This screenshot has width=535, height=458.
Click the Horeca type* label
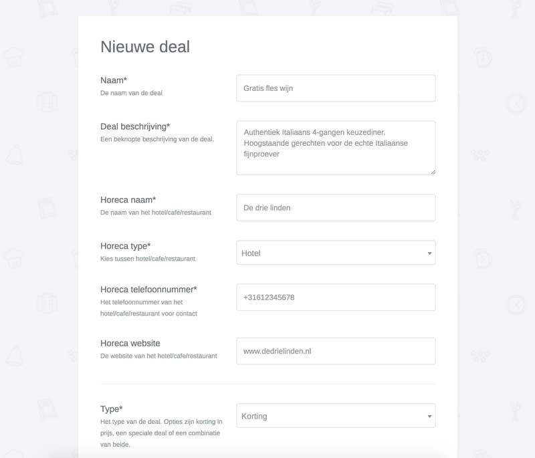coord(125,246)
